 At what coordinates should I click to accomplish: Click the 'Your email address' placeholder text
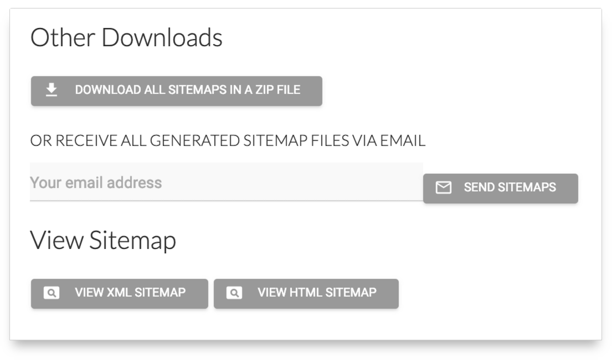point(96,183)
